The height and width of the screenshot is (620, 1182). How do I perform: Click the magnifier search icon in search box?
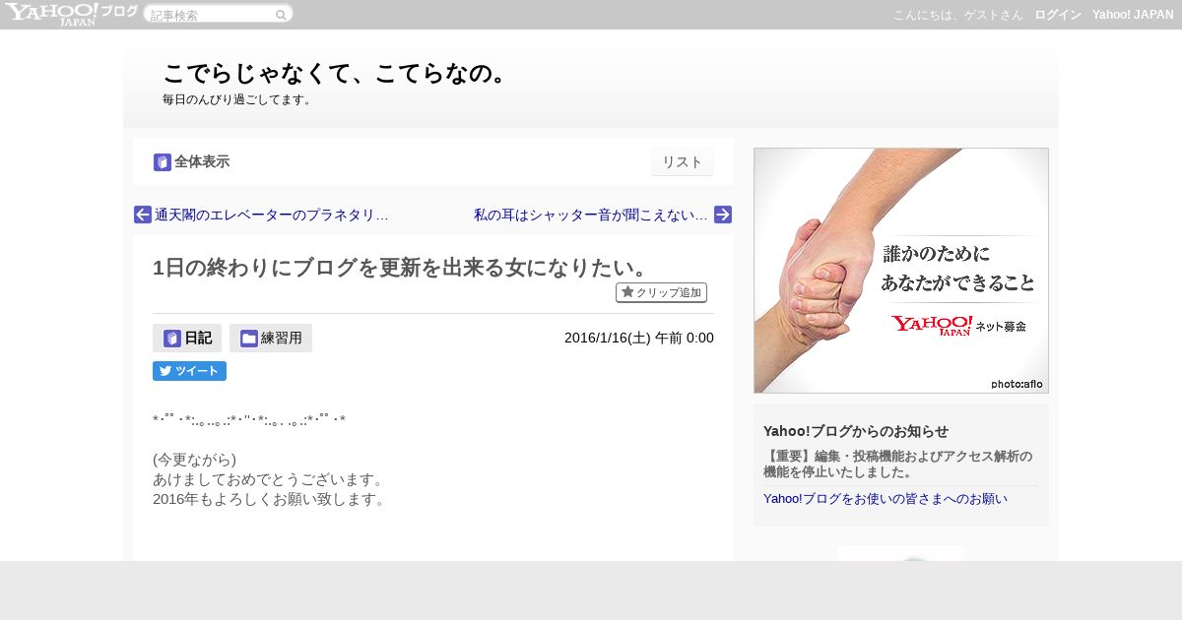point(281,15)
